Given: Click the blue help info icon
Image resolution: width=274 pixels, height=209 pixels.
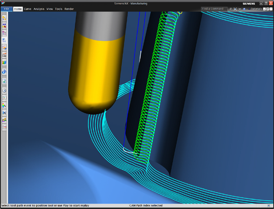Looking at the screenshot, I should [x=244, y=9].
